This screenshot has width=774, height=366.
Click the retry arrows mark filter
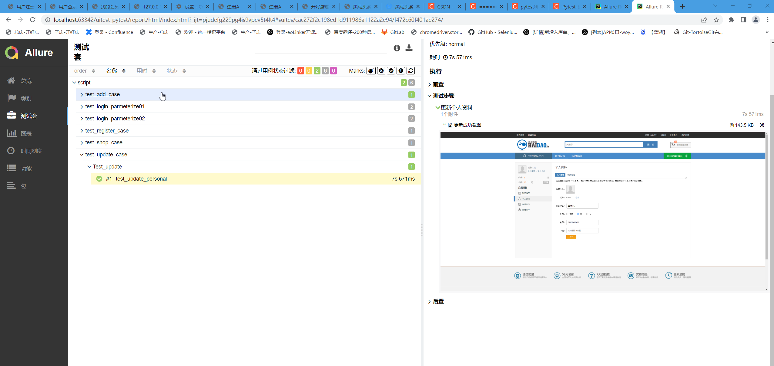[x=410, y=71]
